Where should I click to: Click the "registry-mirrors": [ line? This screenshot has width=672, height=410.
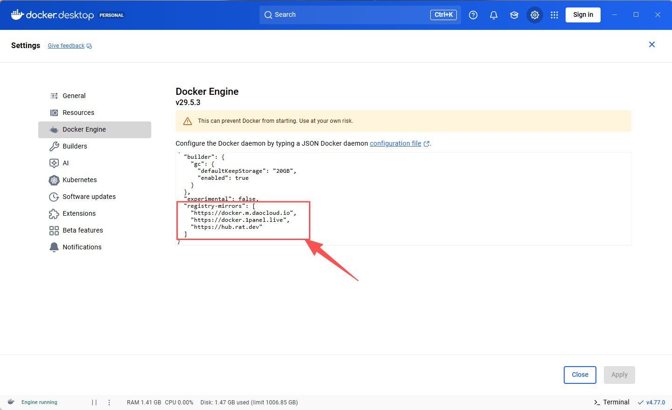pos(220,206)
